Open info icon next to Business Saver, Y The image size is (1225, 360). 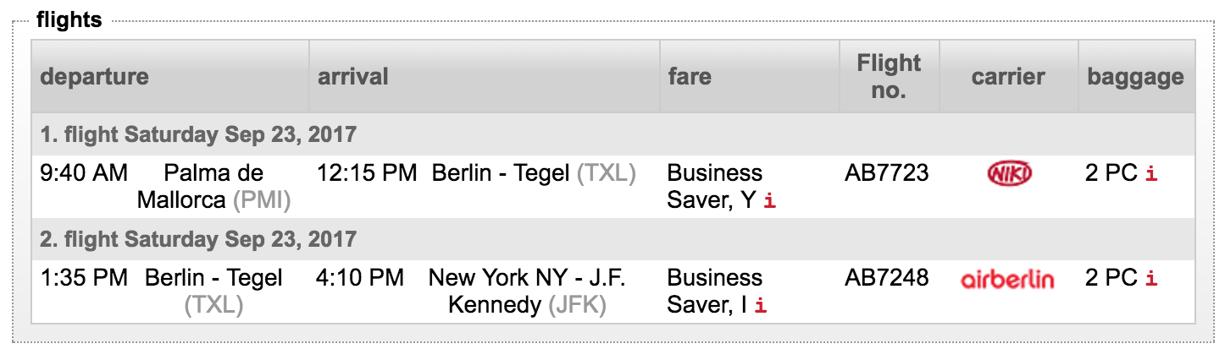click(769, 202)
